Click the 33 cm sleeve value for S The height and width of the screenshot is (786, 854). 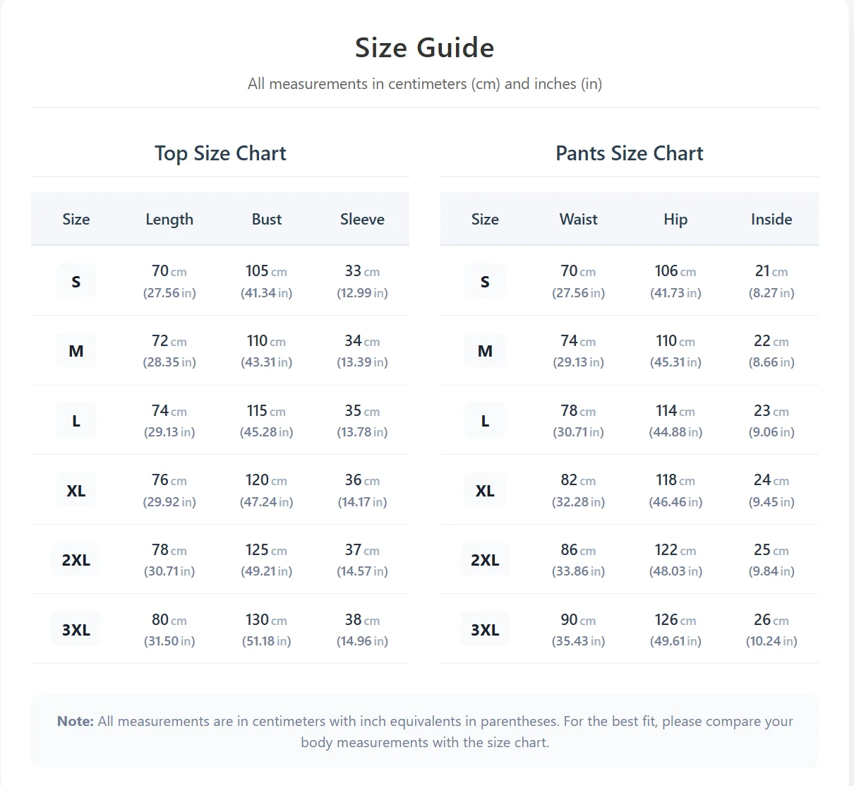pyautogui.click(x=362, y=271)
